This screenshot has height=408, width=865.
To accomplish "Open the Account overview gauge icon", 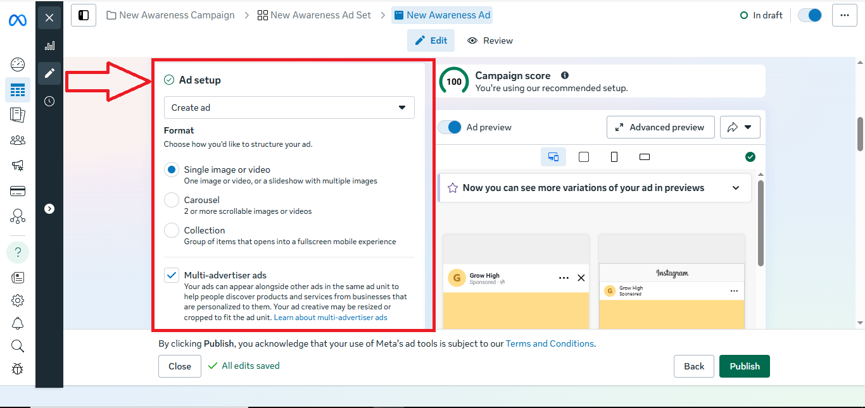I will pos(18,64).
